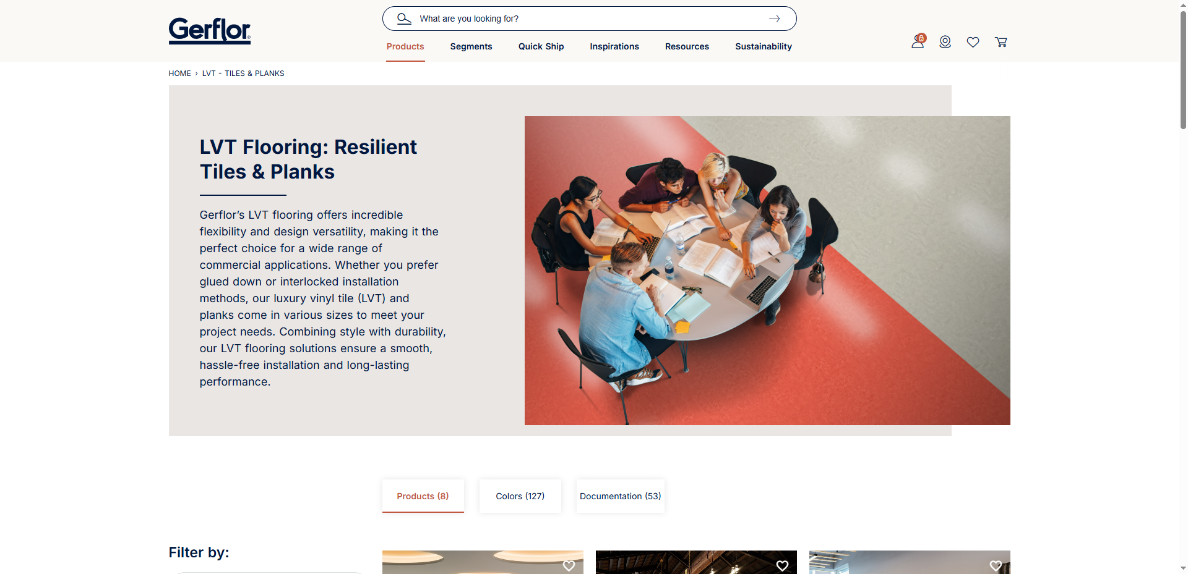Favorite the first product card heart
This screenshot has width=1188, height=574.
coord(569,565)
